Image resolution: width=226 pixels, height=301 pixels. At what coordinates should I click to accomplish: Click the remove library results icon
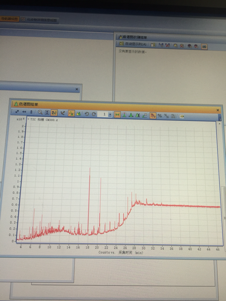pyautogui.click(x=196, y=46)
